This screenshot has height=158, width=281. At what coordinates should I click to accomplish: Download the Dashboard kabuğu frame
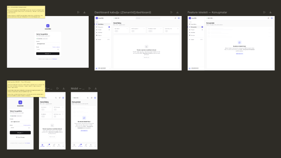pos(177,12)
